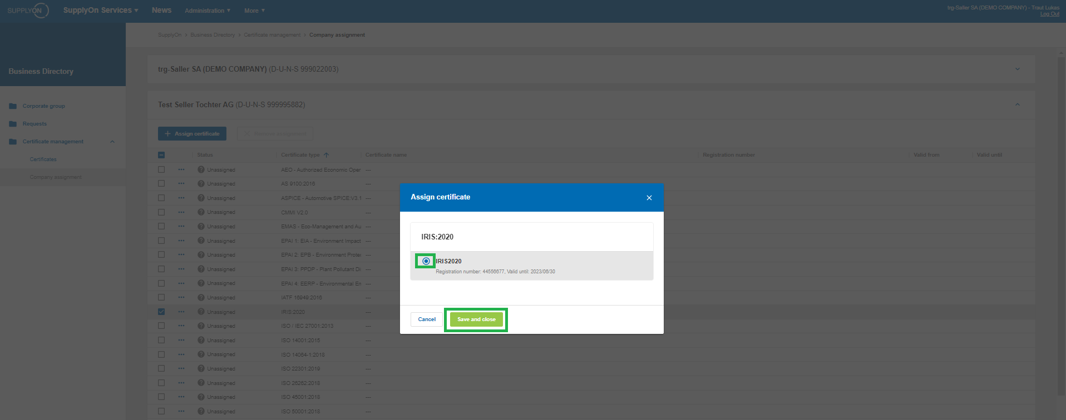
Task: Click the Requests folder icon
Action: 13,124
